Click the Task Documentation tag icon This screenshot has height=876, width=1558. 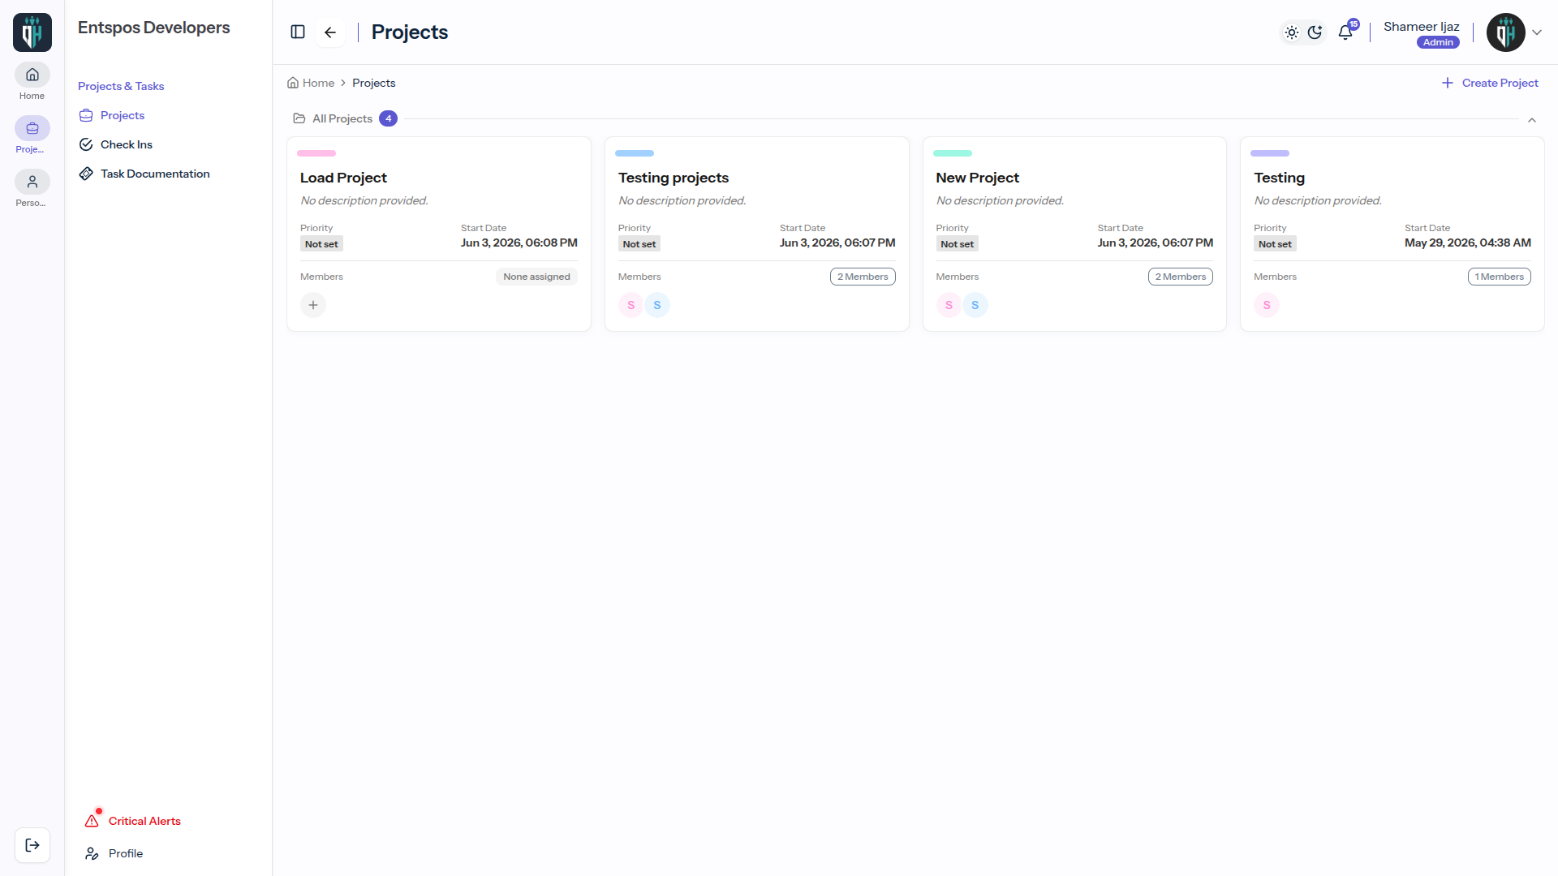86,174
